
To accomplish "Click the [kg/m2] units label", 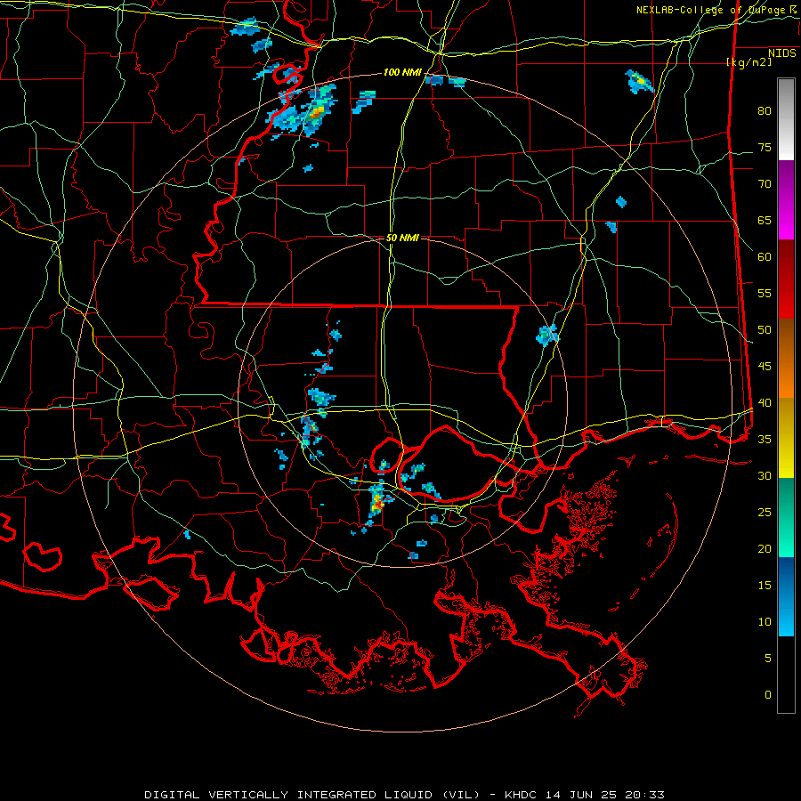I will 748,62.
